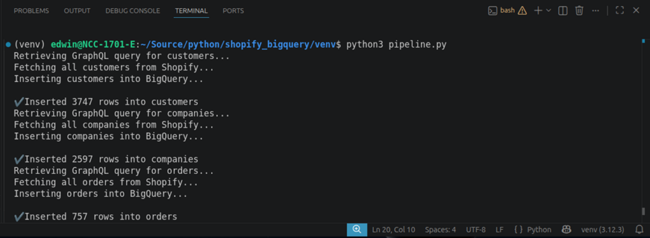This screenshot has width=650, height=238.
Task: Click "Fetching all companies from Shopify..." line
Action: [114, 125]
